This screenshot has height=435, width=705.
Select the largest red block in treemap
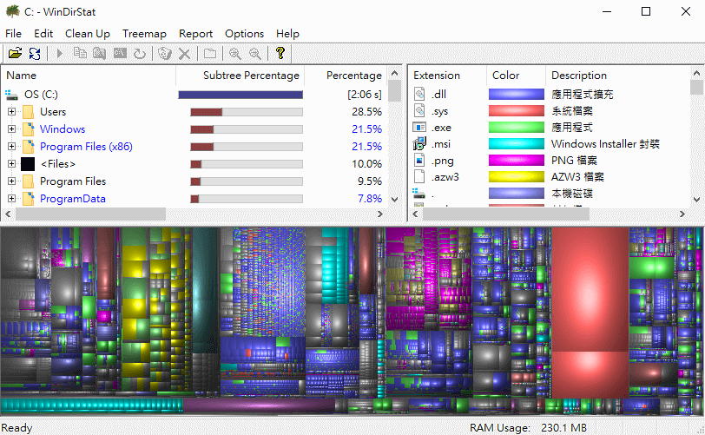pos(590,289)
